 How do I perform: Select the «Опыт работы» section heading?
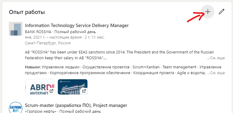[27, 12]
